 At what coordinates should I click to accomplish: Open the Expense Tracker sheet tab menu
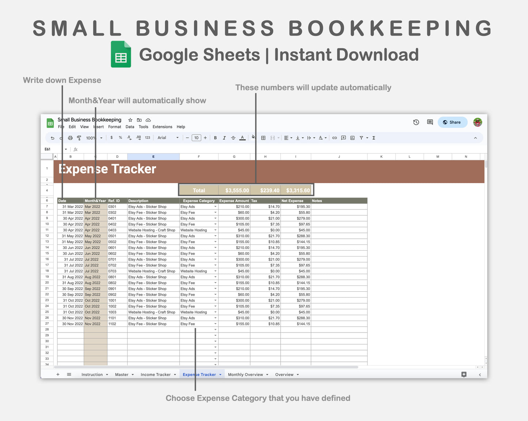click(220, 374)
